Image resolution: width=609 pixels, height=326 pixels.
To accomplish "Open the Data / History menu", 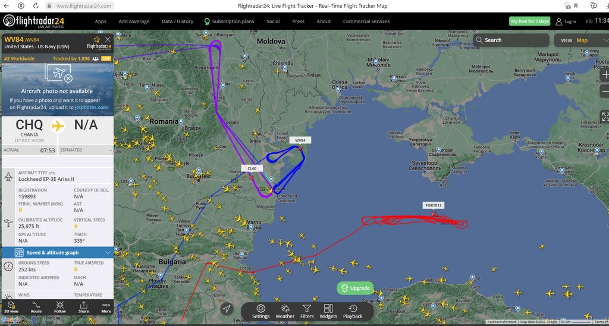I will click(177, 21).
